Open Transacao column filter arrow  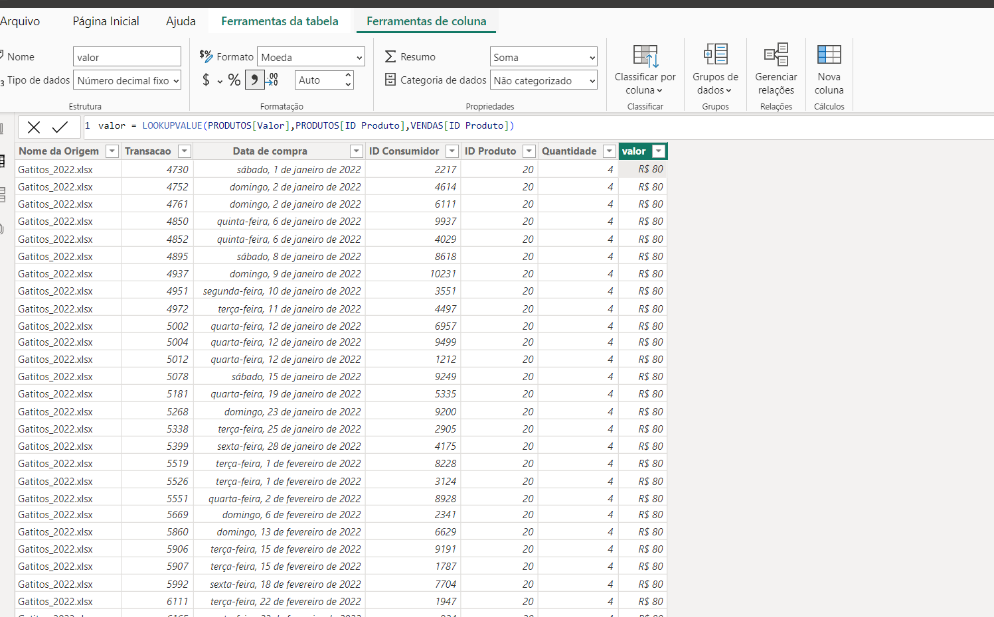pyautogui.click(x=185, y=151)
